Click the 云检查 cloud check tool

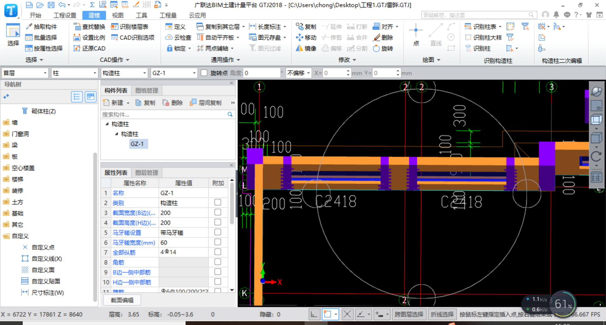179,37
